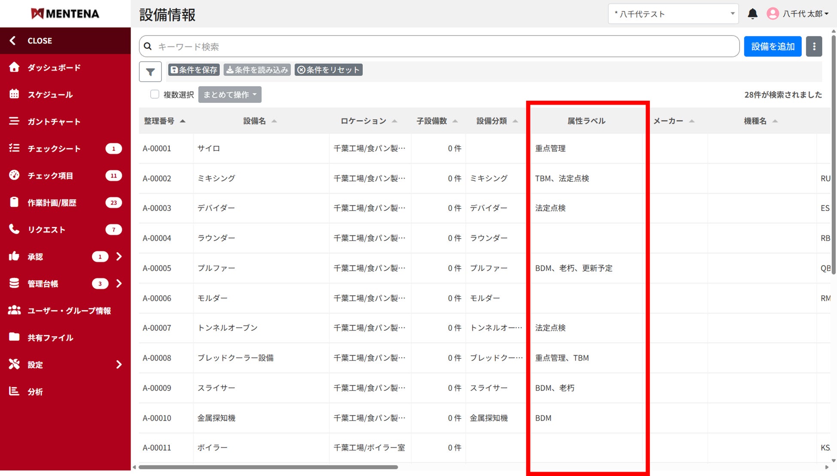Viewport: 837px width, 476px height.
Task: Open ガントチャート in the sidebar
Action: [x=54, y=121]
